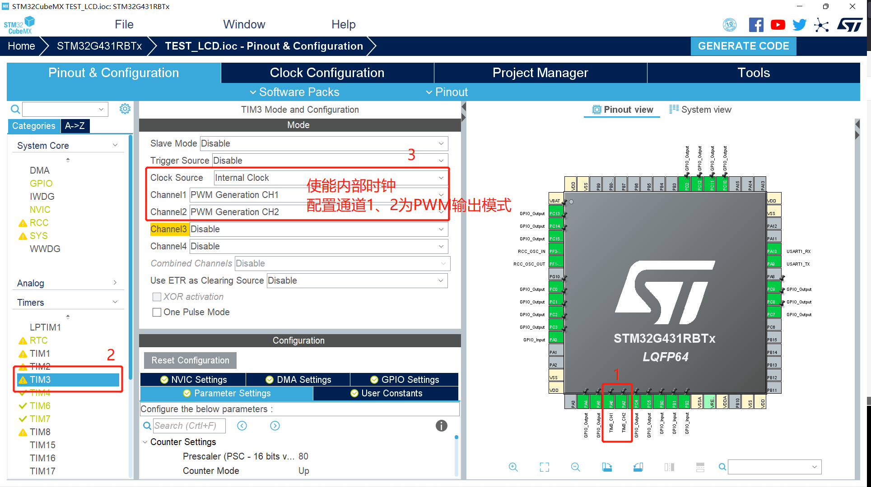Select TIM6 in the Timers list
Viewport: 871px width, 487px height.
tap(40, 406)
